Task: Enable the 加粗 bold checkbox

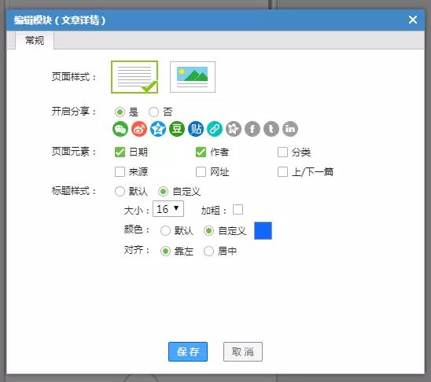Action: pyautogui.click(x=238, y=210)
